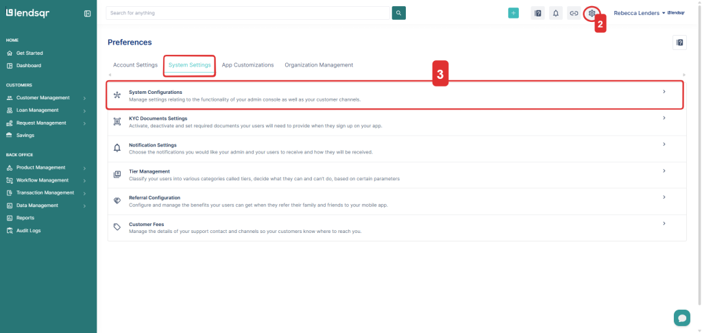This screenshot has height=333, width=702.
Task: Click the docs icon left of bell
Action: point(538,13)
